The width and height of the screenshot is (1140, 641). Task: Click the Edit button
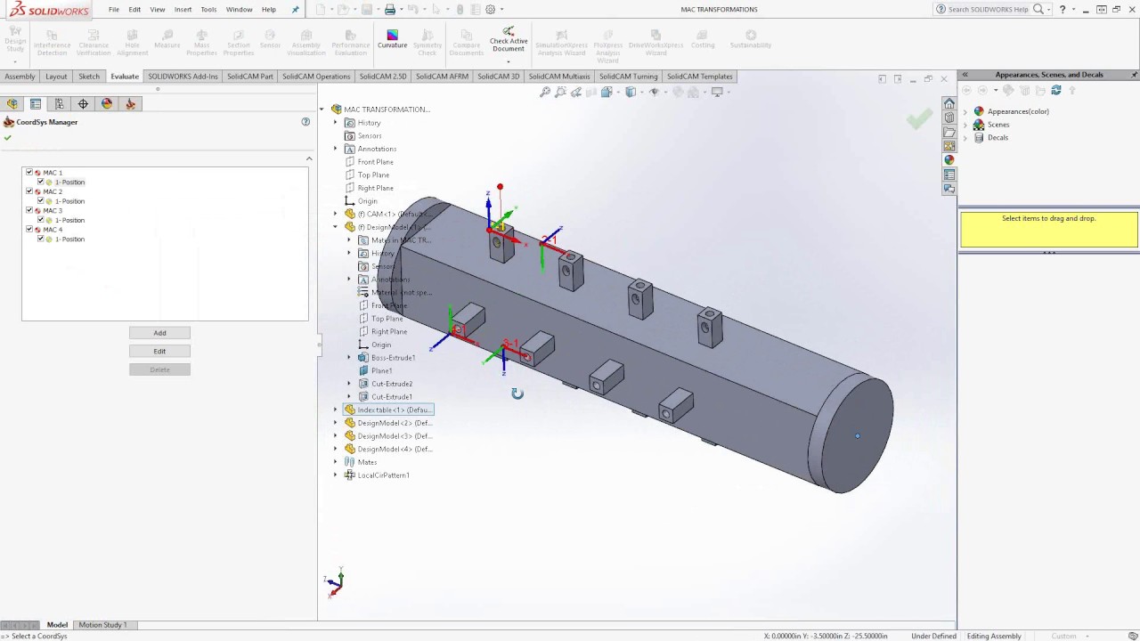(x=159, y=351)
